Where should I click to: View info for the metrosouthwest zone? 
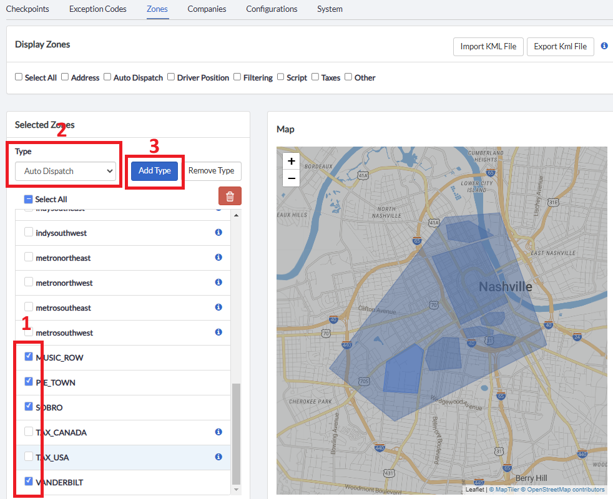coord(218,332)
